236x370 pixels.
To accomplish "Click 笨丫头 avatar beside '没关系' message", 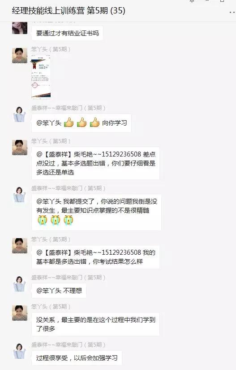I will point(20,313).
